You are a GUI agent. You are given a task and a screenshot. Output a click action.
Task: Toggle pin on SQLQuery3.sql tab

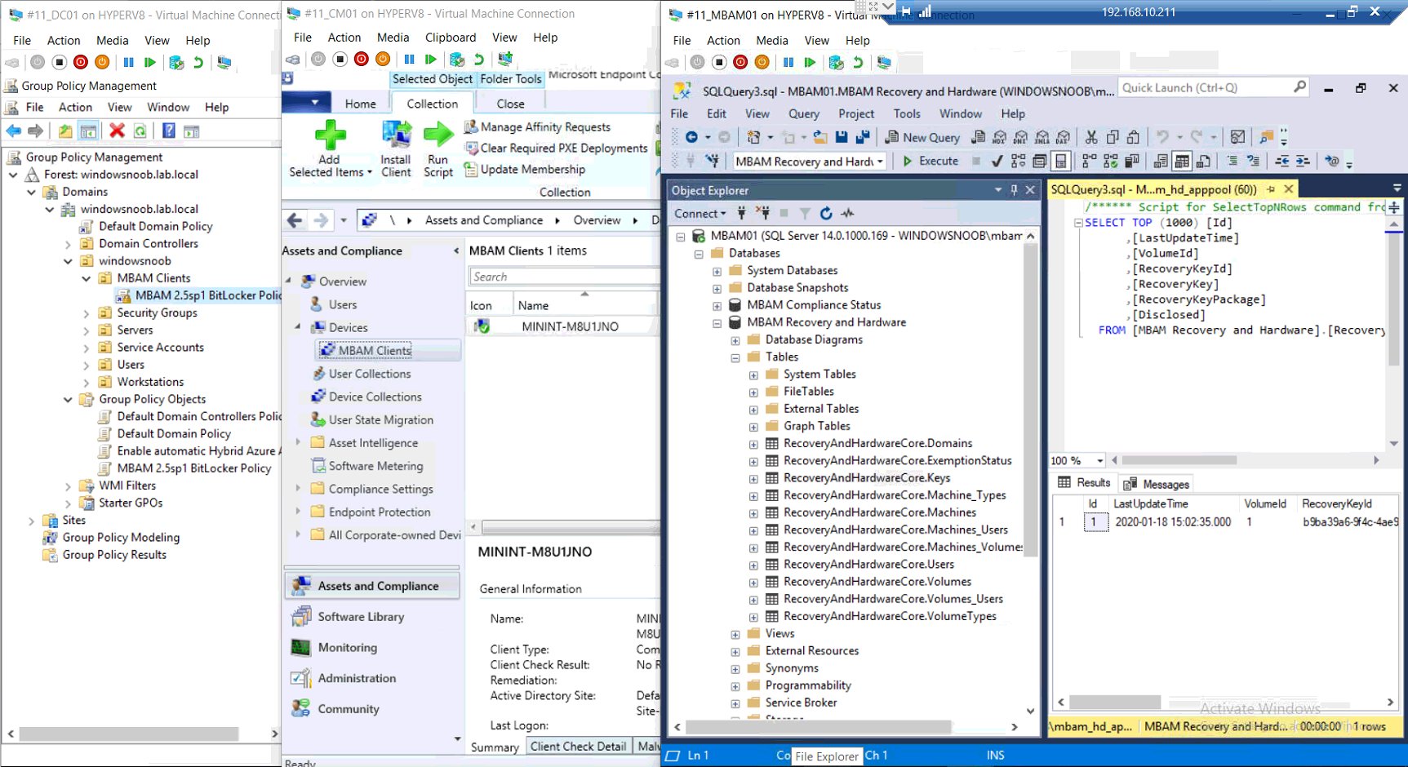1271,189
